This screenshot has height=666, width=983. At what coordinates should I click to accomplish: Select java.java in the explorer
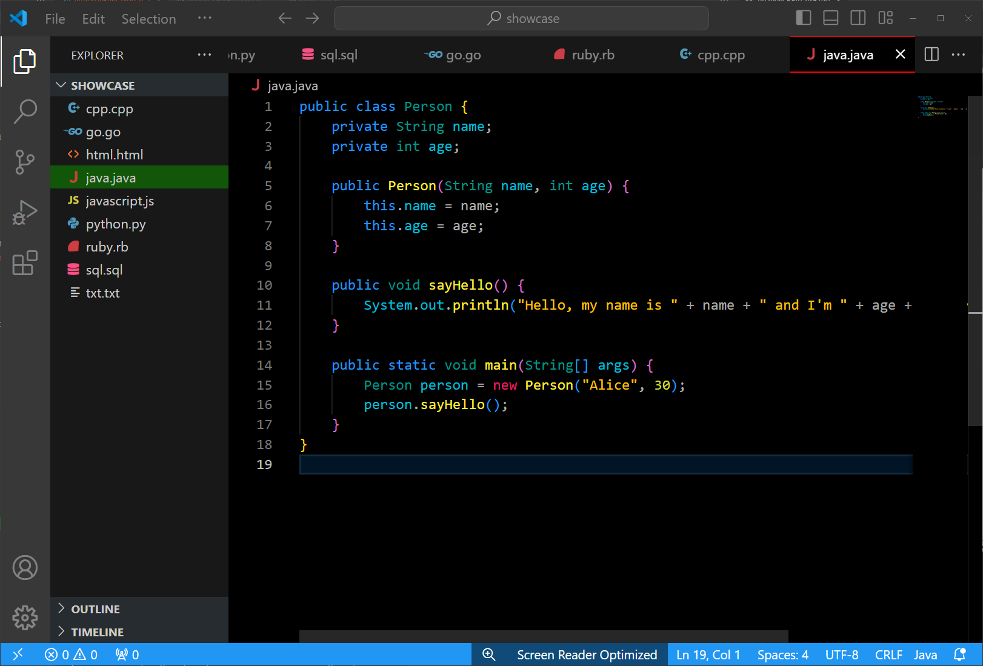139,178
